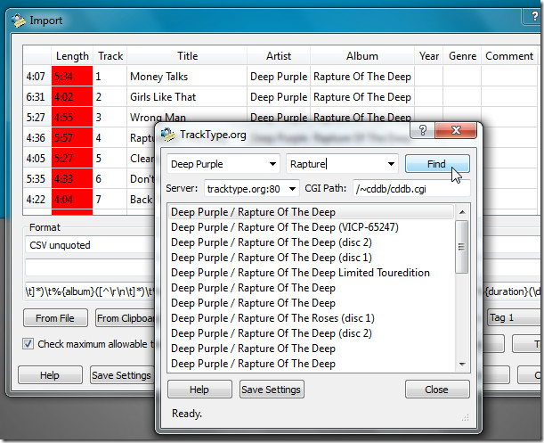Click Save Settings in Import window
This screenshot has width=544, height=443.
123,375
